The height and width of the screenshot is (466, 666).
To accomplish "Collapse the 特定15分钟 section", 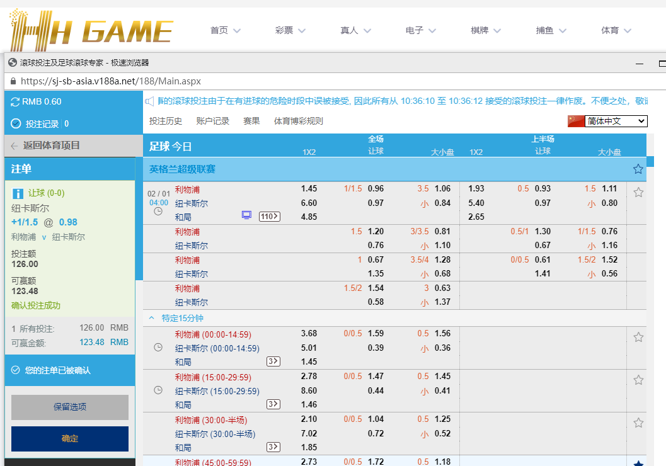I will click(x=151, y=318).
